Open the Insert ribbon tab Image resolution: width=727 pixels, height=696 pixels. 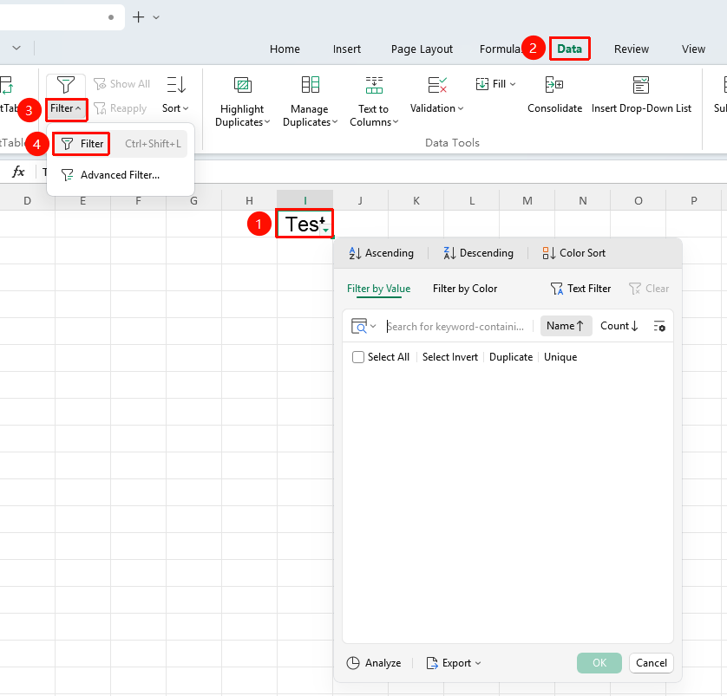click(x=346, y=49)
